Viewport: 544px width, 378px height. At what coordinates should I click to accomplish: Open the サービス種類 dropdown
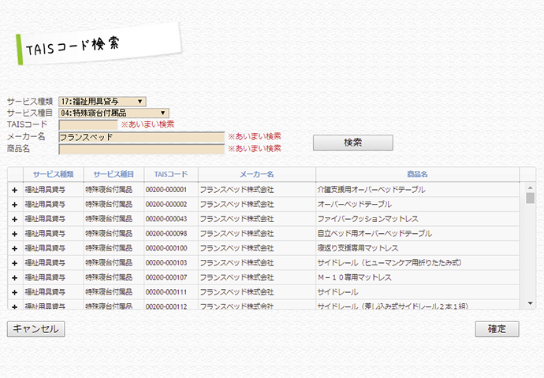tap(102, 101)
